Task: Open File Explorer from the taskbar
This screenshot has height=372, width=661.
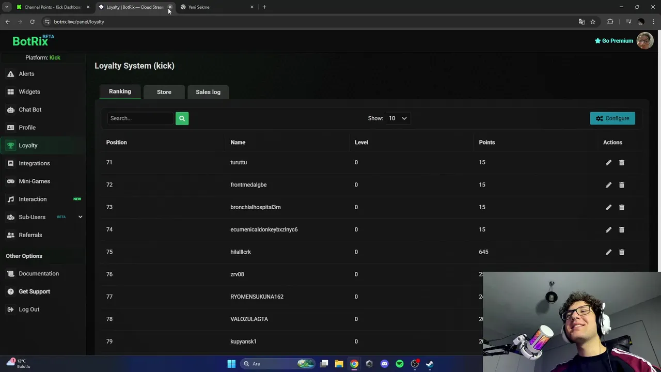Action: [339, 364]
